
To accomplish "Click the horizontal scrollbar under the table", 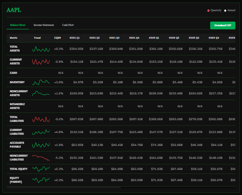I will [64, 187].
